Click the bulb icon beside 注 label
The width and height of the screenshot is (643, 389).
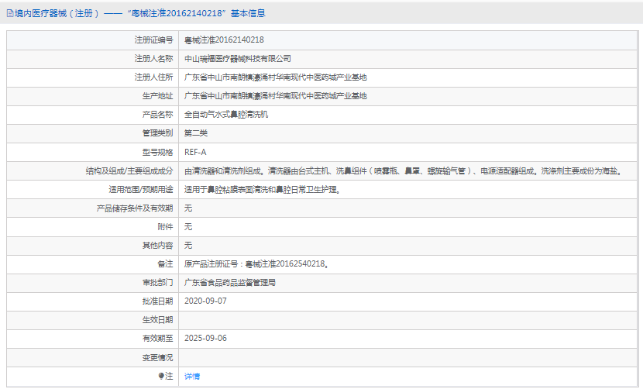pyautogui.click(x=161, y=376)
